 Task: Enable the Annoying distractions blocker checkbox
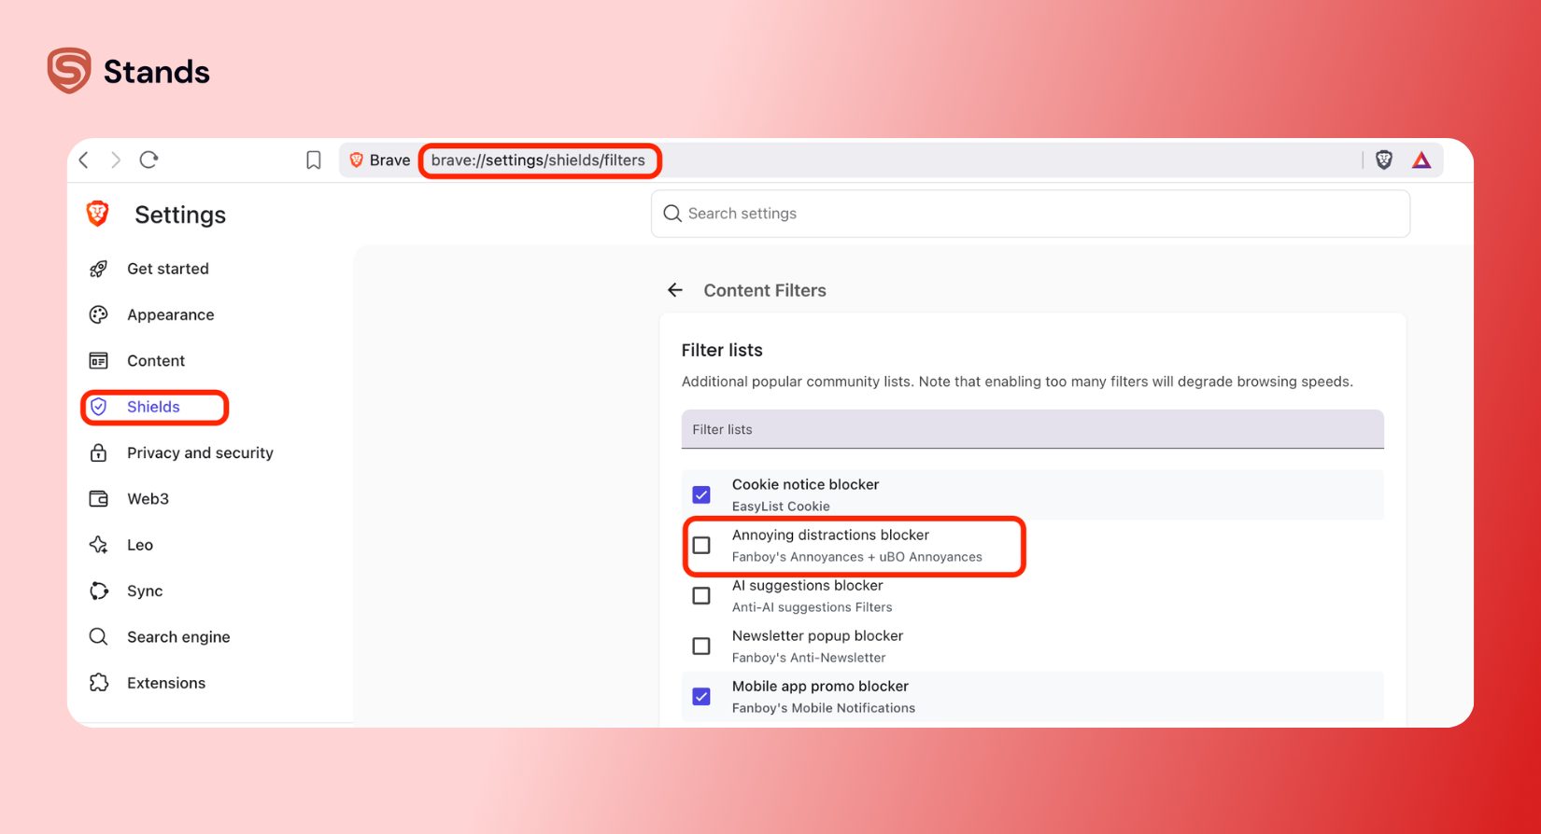tap(701, 545)
